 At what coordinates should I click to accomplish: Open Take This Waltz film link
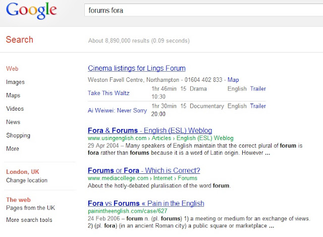pyautogui.click(x=109, y=93)
